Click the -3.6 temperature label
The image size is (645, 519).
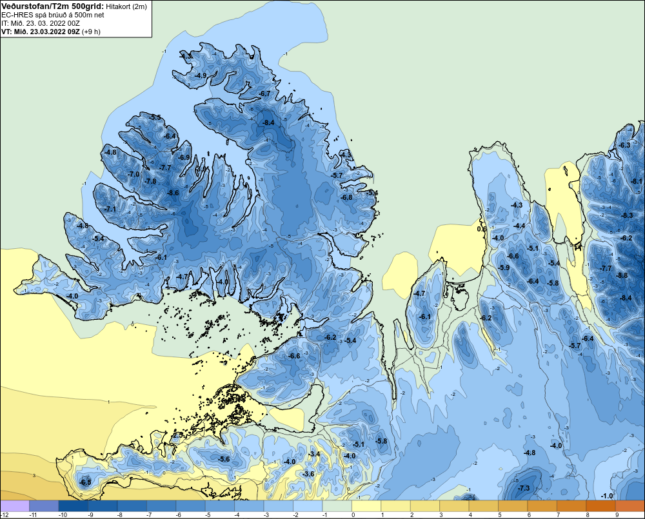308,474
